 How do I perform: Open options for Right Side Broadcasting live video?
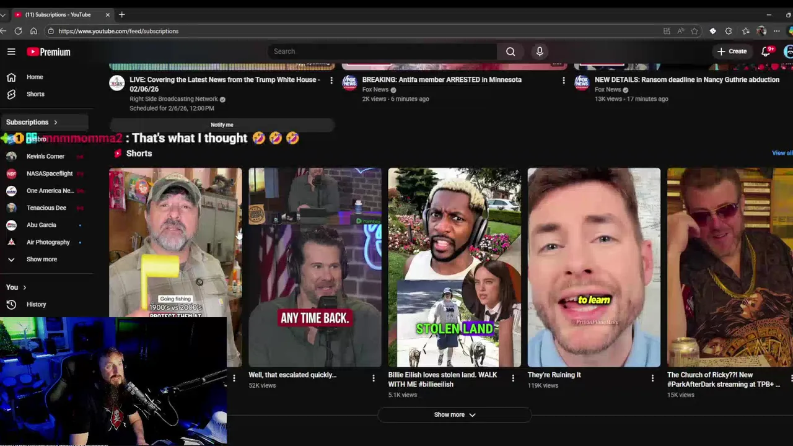(x=331, y=81)
